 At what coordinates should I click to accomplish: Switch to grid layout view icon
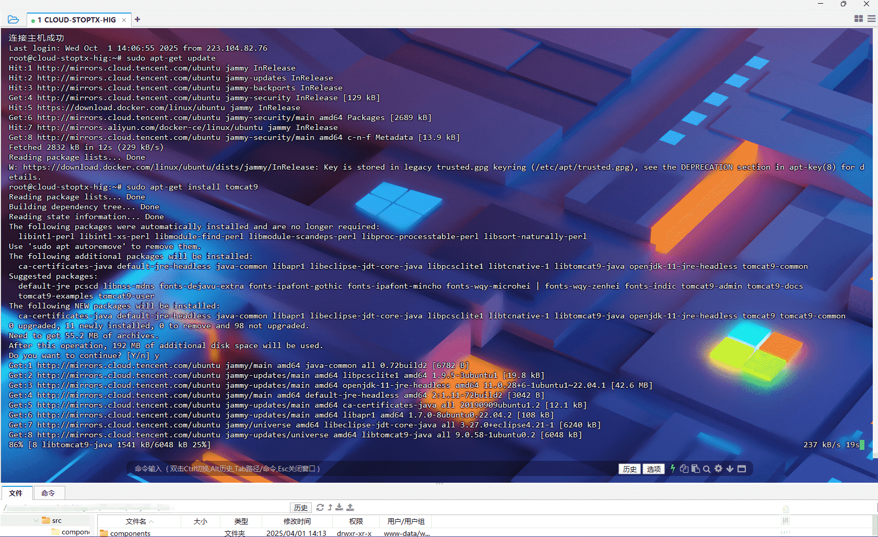tap(858, 19)
